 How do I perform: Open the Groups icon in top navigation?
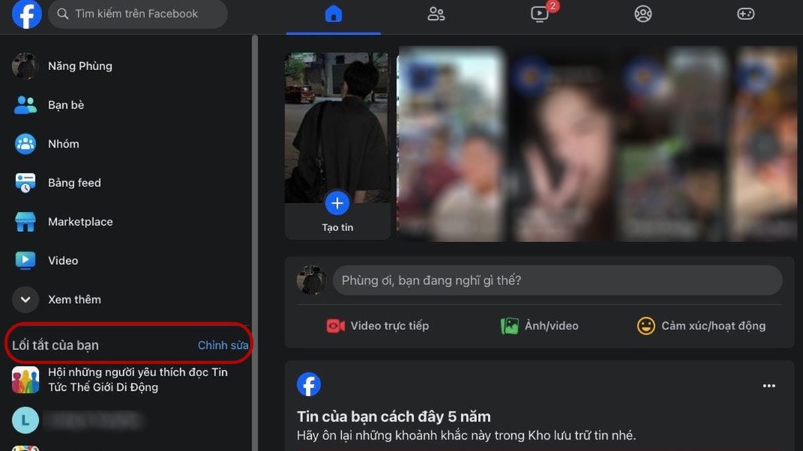click(643, 14)
